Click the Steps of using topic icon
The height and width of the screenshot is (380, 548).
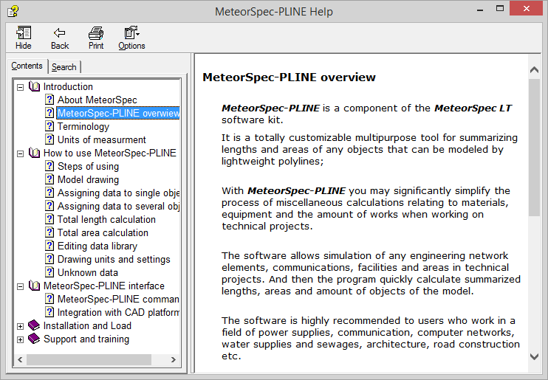tap(49, 166)
